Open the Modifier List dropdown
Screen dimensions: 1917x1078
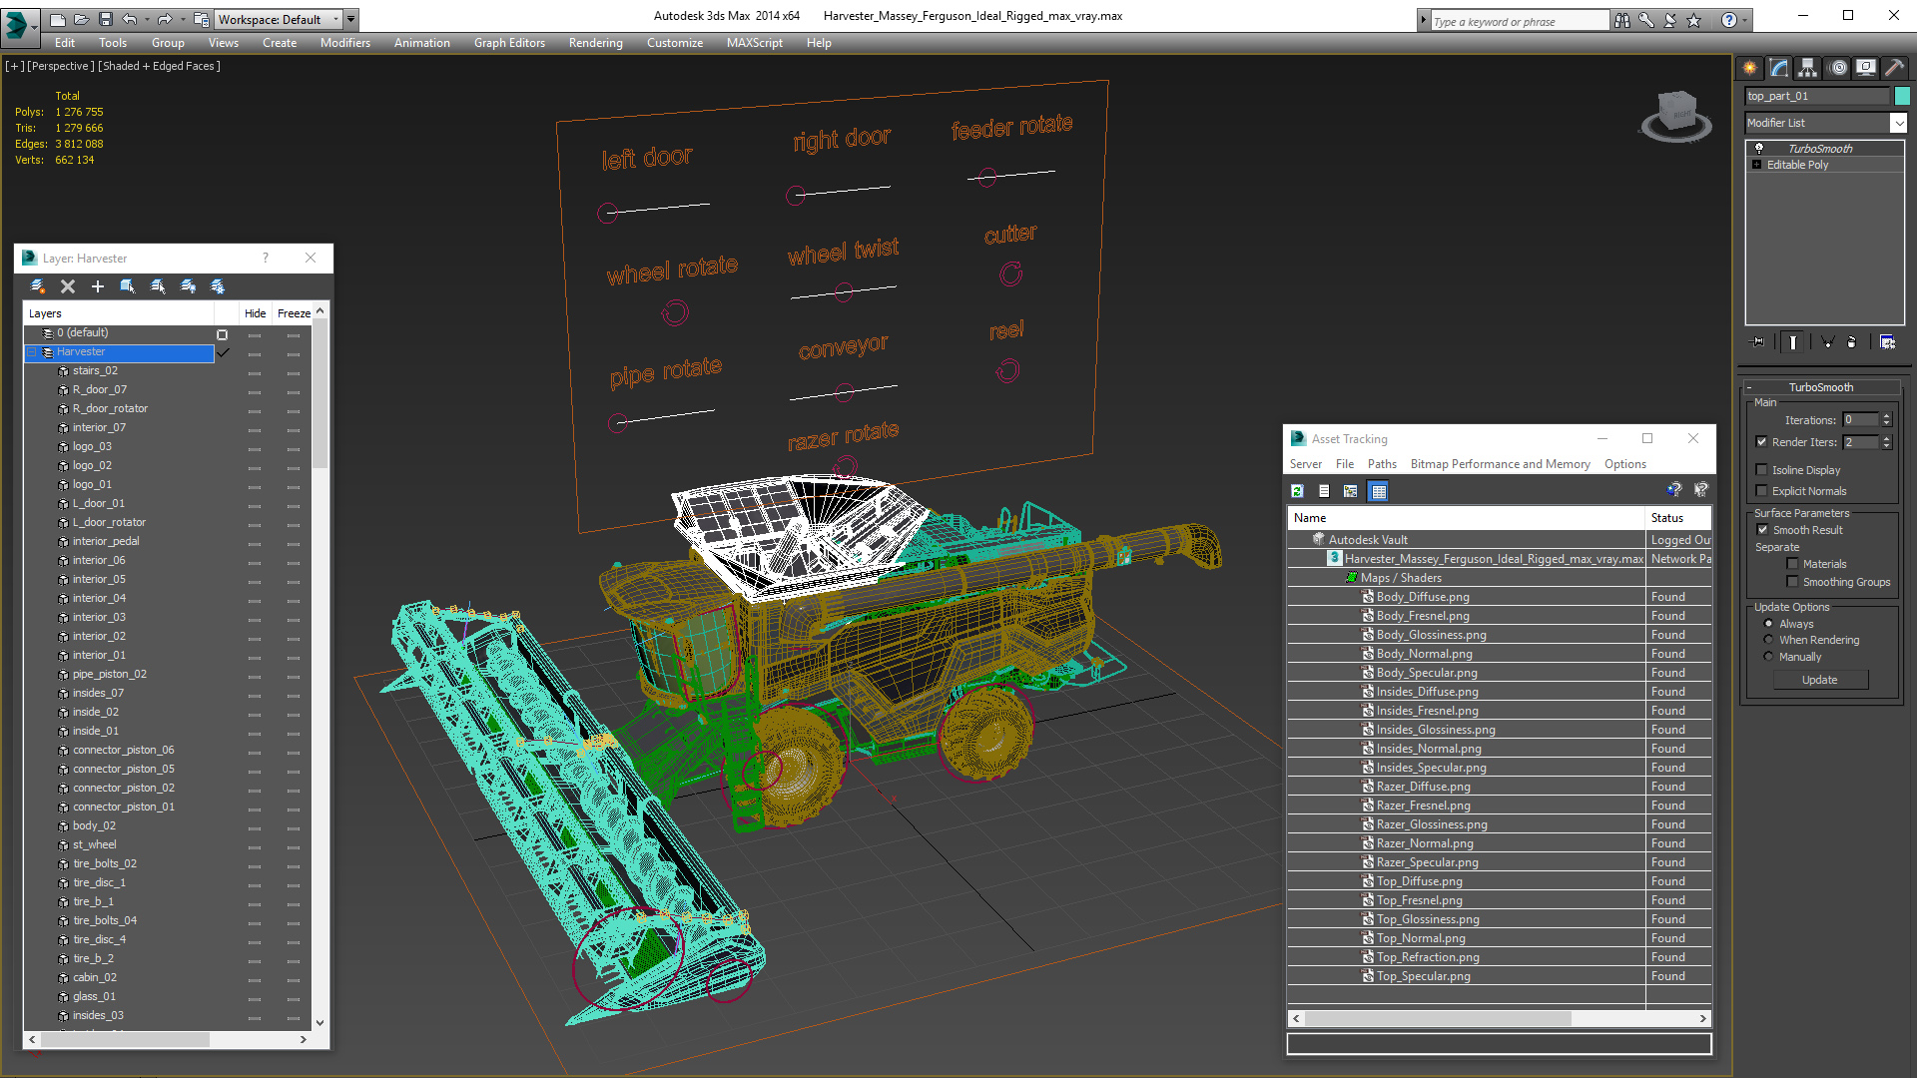click(x=1898, y=123)
